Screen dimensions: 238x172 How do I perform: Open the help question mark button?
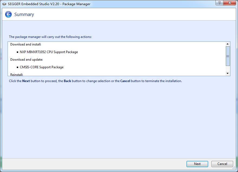point(219,3)
